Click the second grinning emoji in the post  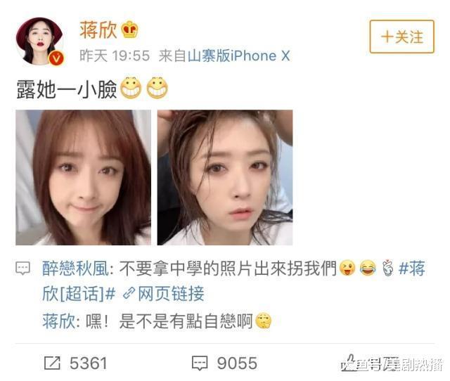click(157, 88)
